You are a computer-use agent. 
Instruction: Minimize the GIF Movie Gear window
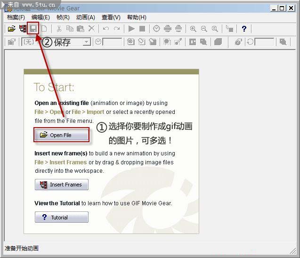point(274,8)
